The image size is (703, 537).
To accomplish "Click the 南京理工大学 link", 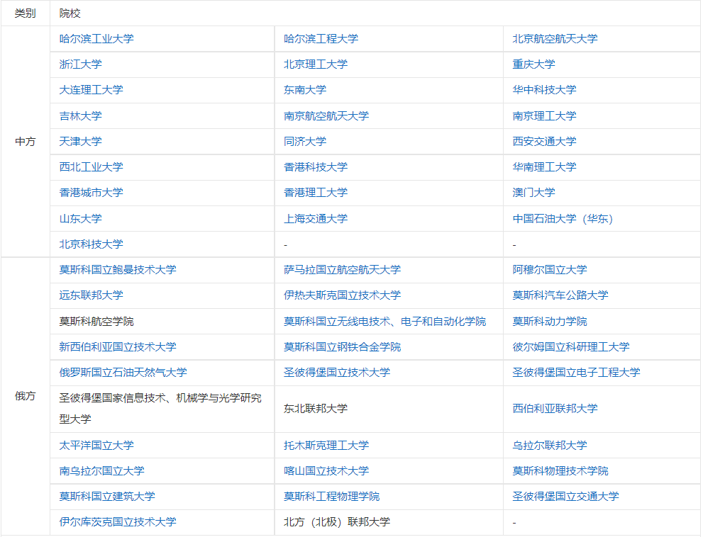I will (545, 116).
